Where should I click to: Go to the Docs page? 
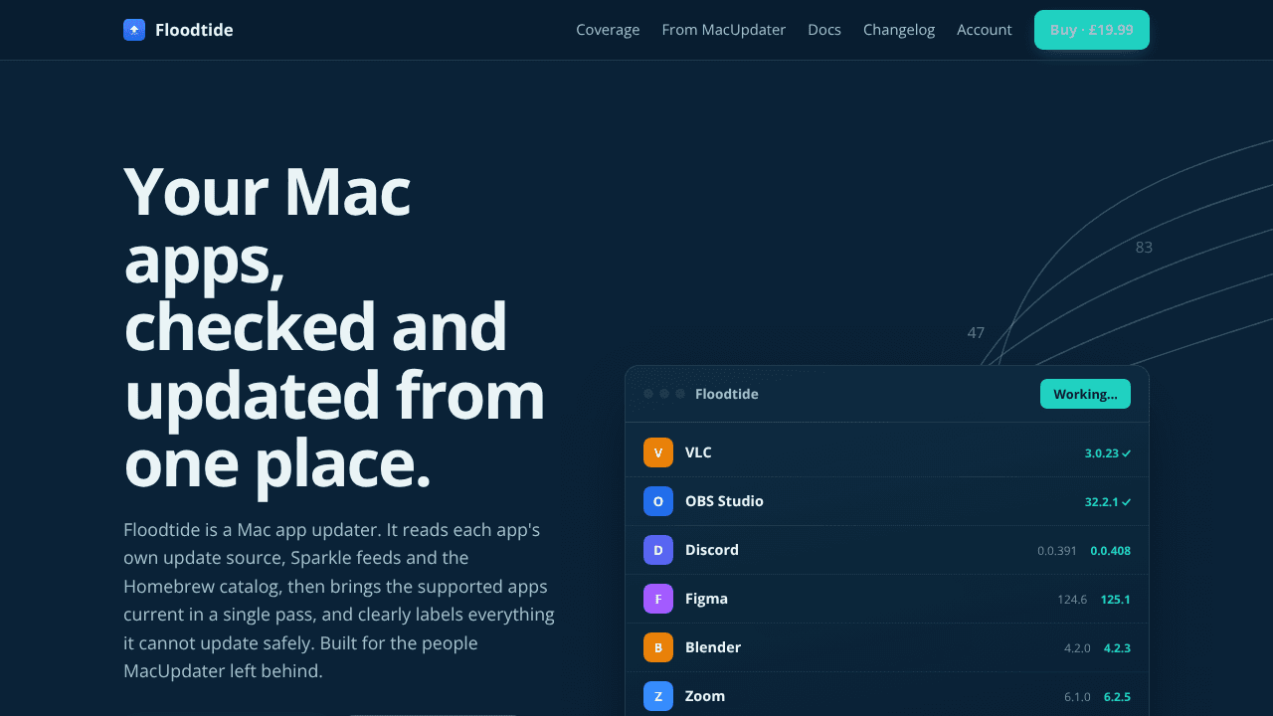[x=824, y=30]
